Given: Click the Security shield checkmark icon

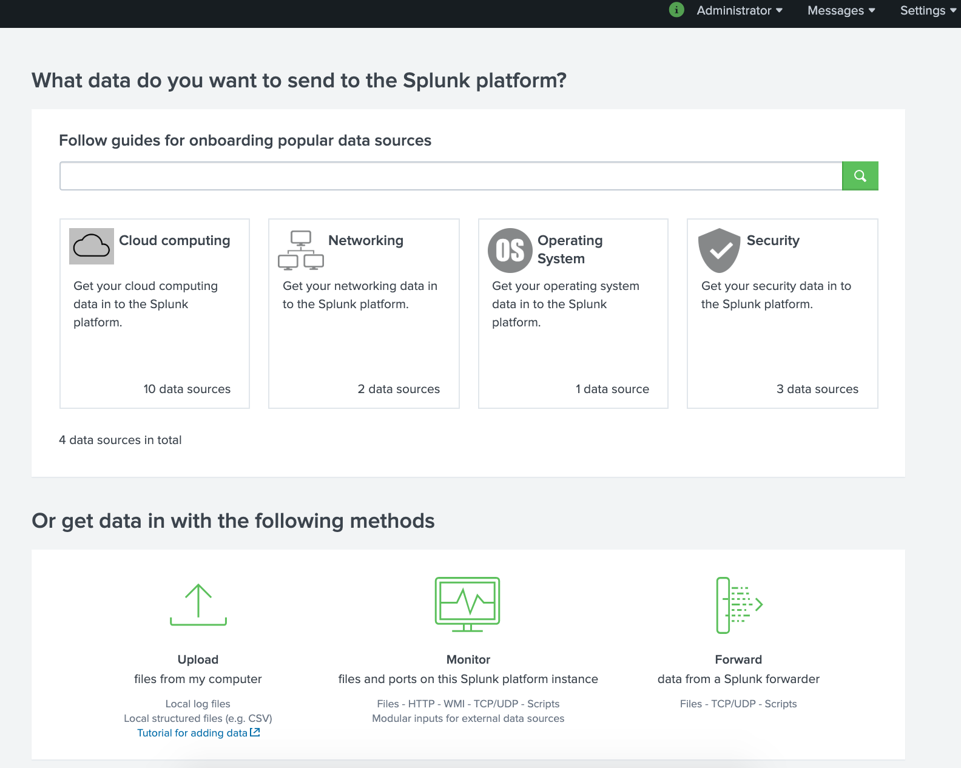Looking at the screenshot, I should coord(720,251).
